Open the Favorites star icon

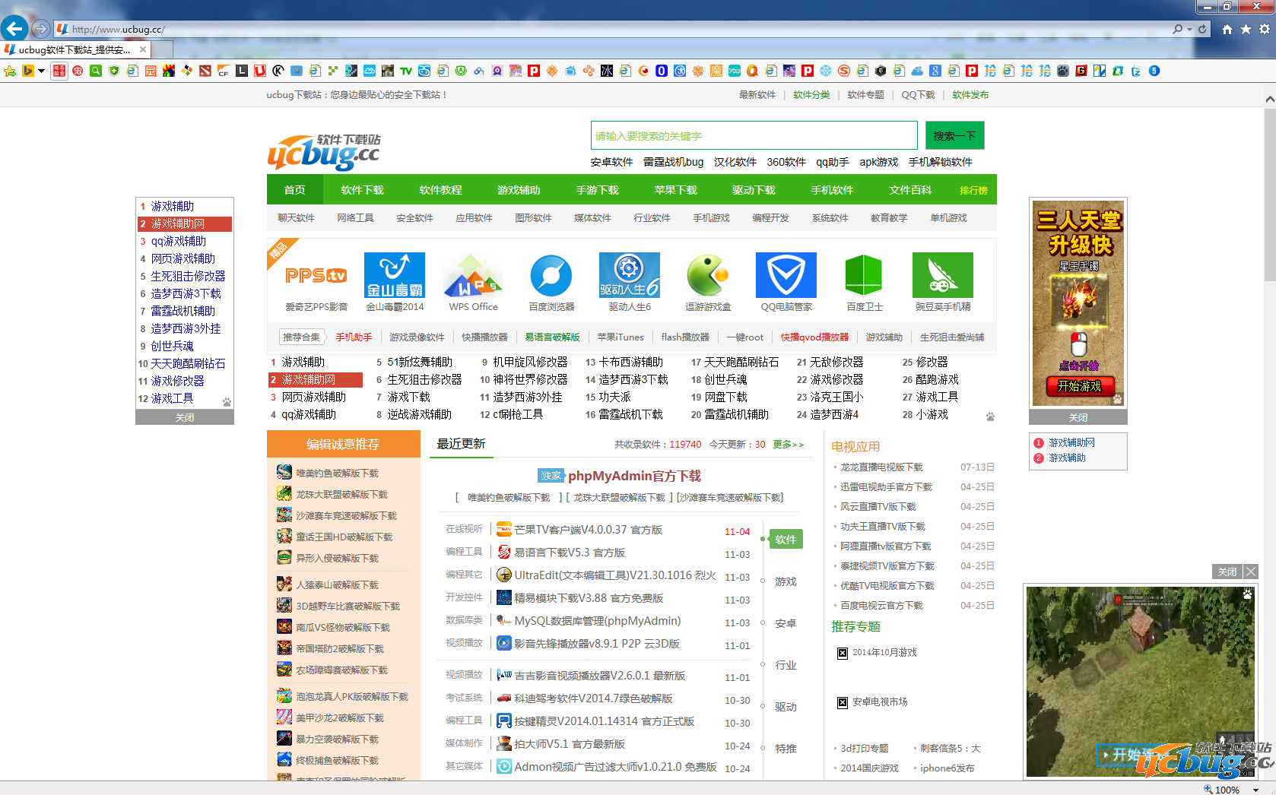point(1246,29)
